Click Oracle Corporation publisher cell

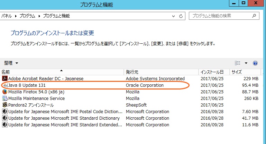tap(145, 85)
